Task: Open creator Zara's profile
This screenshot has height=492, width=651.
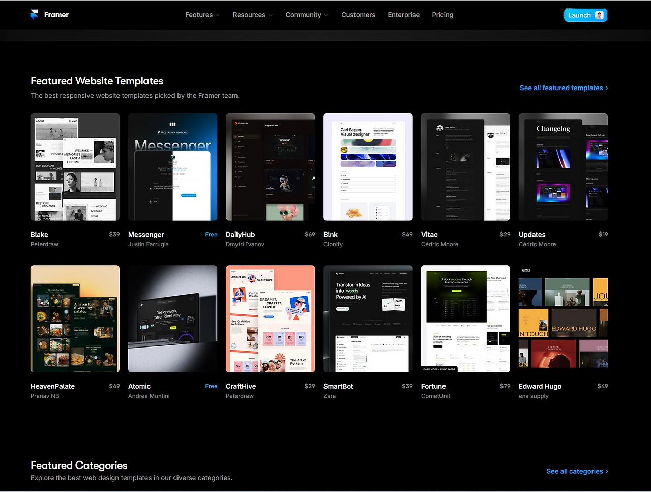Action: [x=330, y=396]
